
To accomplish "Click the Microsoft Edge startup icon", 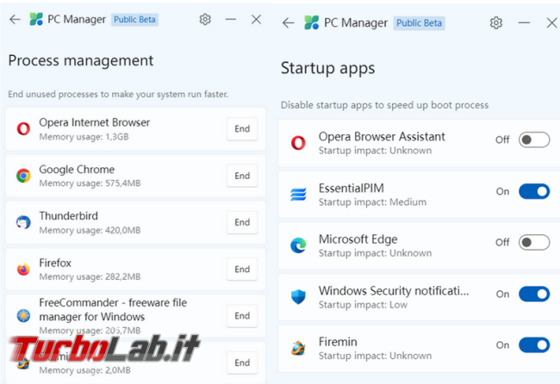I will pos(298,245).
